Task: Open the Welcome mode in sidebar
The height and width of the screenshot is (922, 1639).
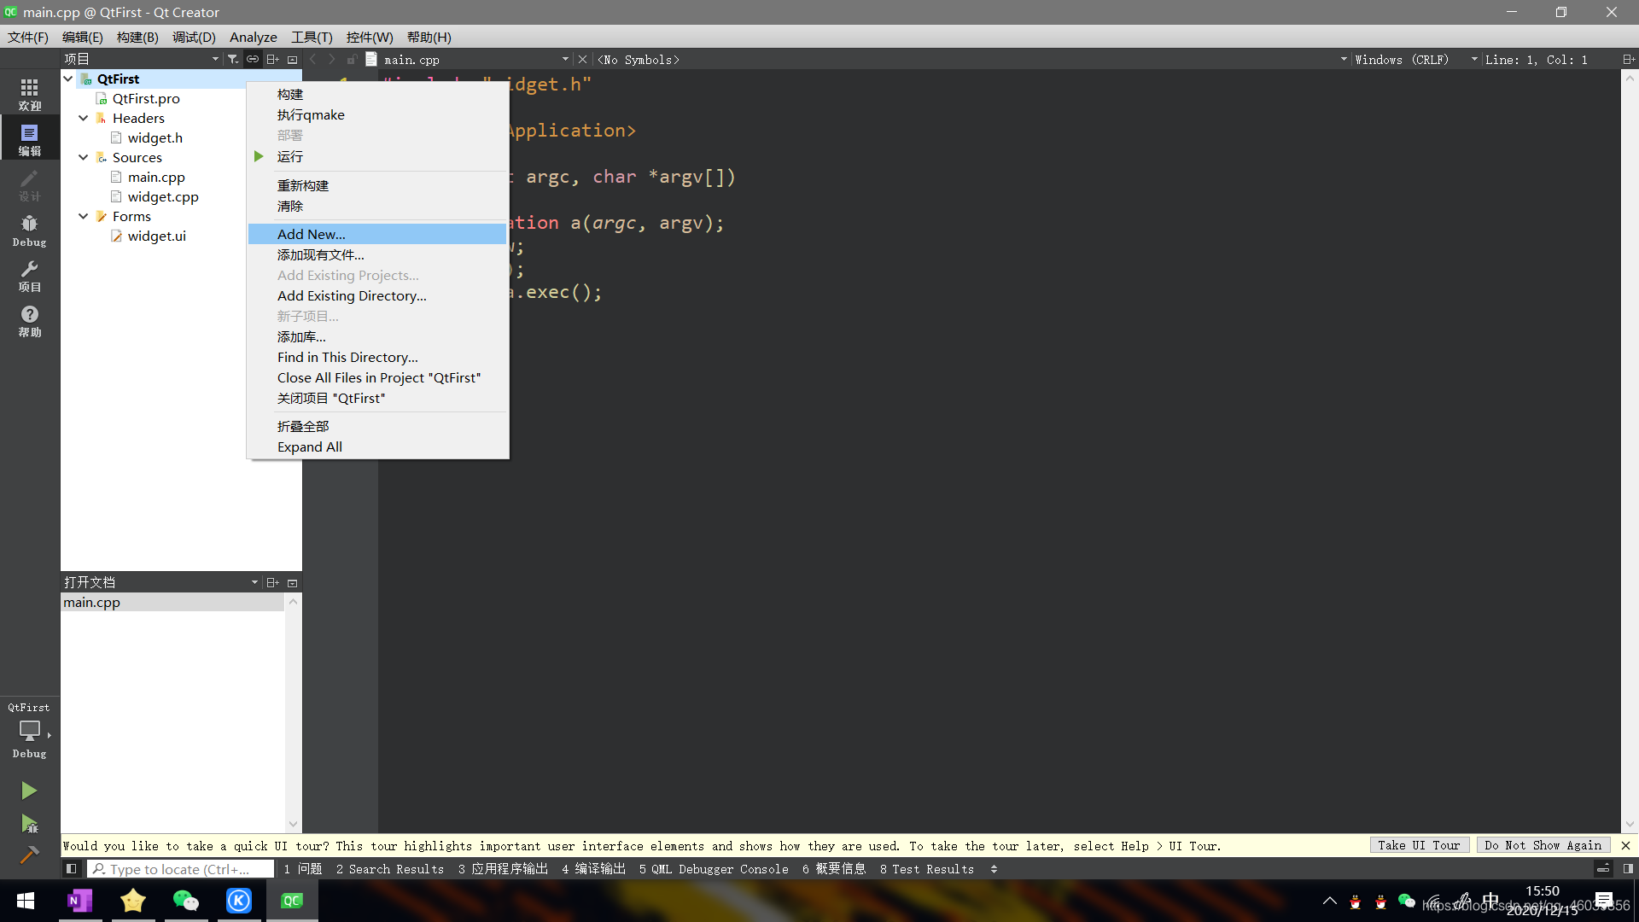Action: (29, 94)
